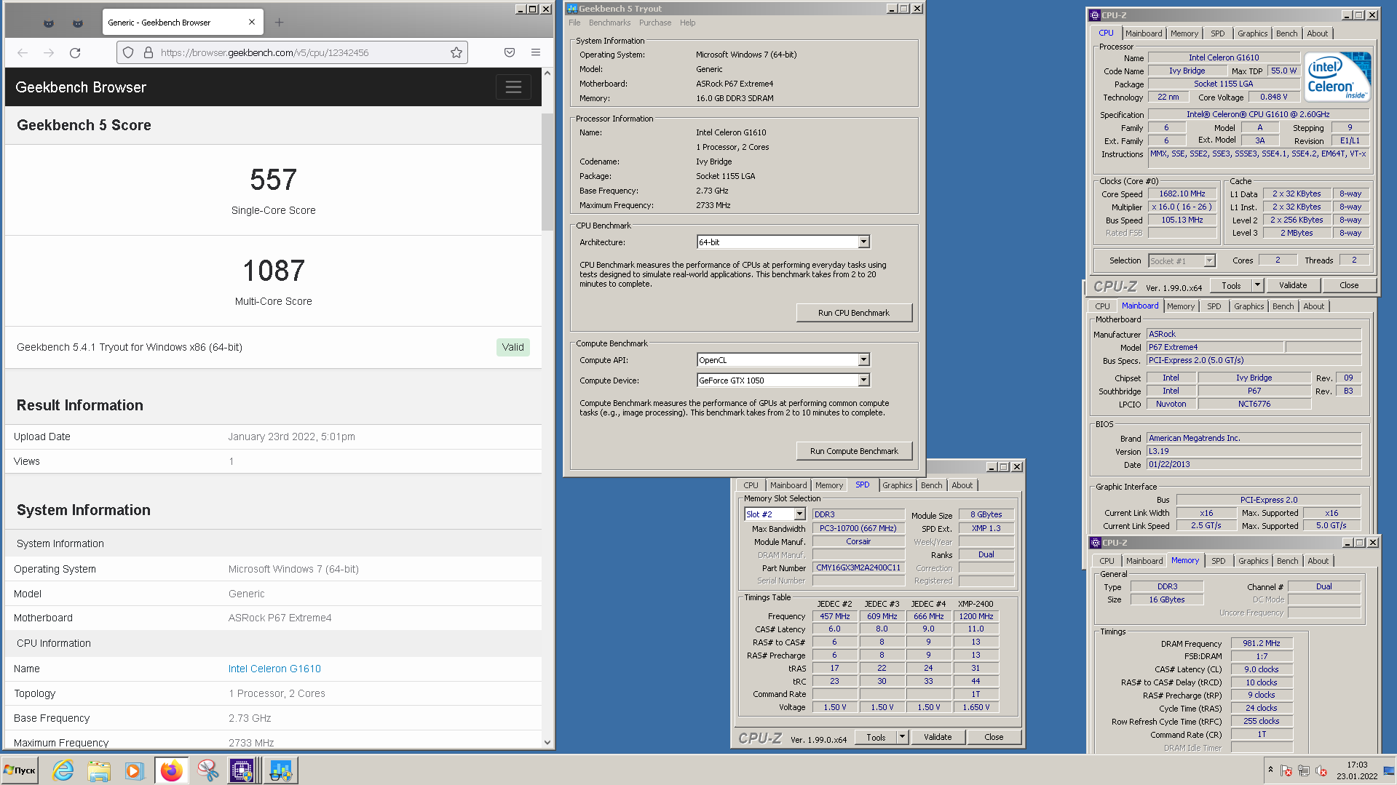Close the Generic - Geekbench Browser tab
This screenshot has width=1397, height=785.
(252, 22)
